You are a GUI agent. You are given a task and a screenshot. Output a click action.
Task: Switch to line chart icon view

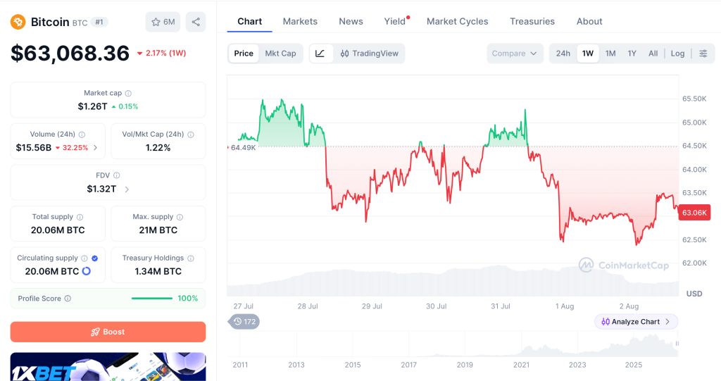click(x=320, y=54)
